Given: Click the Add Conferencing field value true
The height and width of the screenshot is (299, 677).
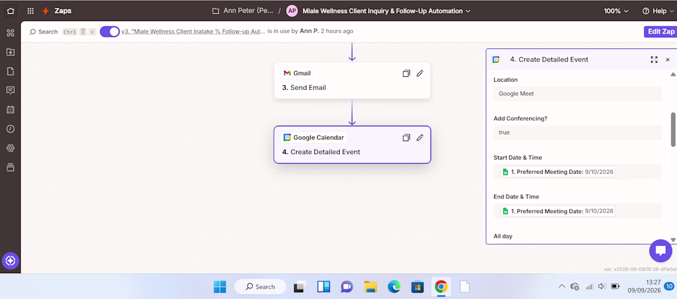Looking at the screenshot, I should (x=578, y=132).
